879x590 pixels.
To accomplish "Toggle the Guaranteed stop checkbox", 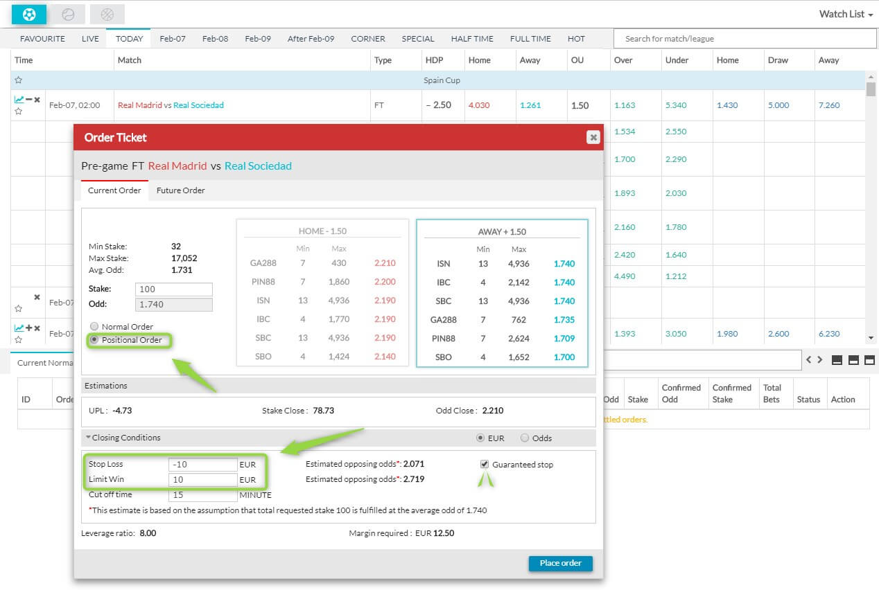I will click(x=485, y=465).
